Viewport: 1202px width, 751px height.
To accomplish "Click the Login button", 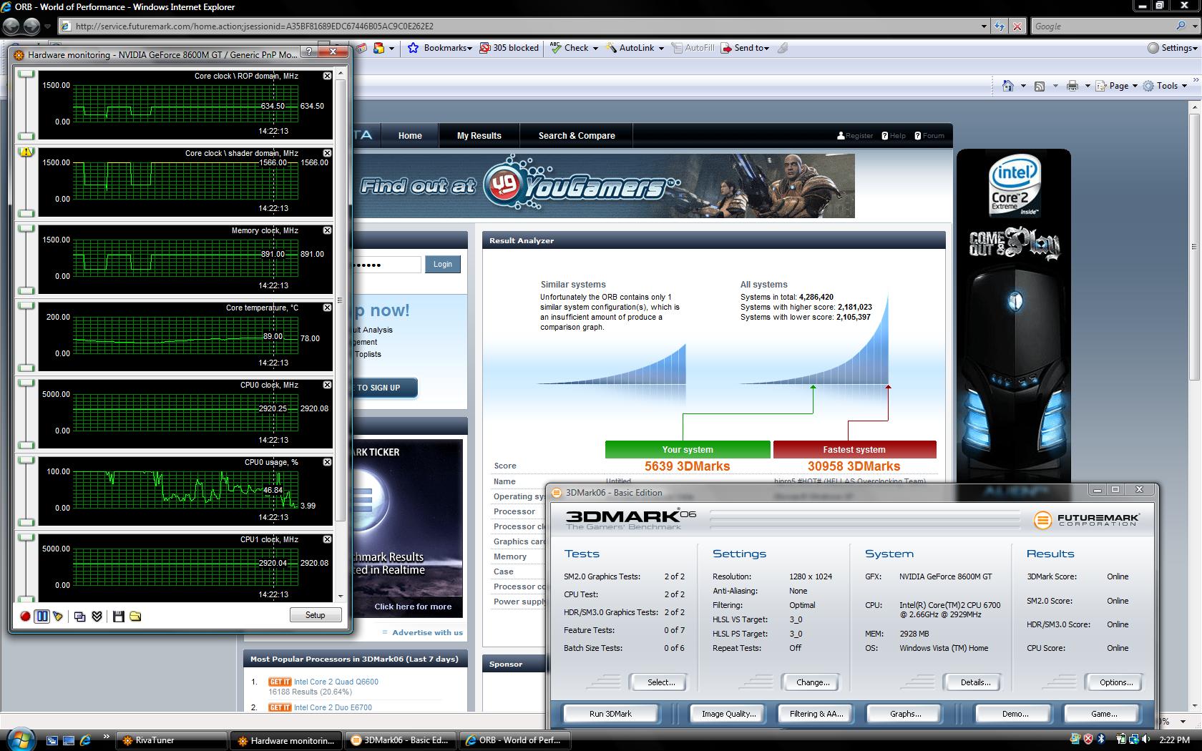I will point(443,264).
